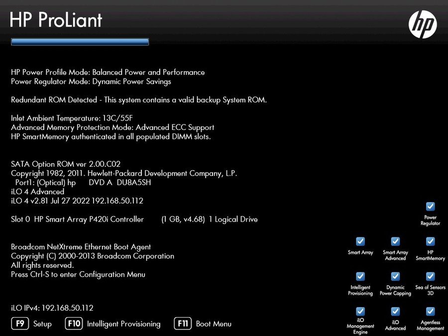This screenshot has width=448, height=336.
Task: Open Setup next to F9
Action: click(42, 324)
